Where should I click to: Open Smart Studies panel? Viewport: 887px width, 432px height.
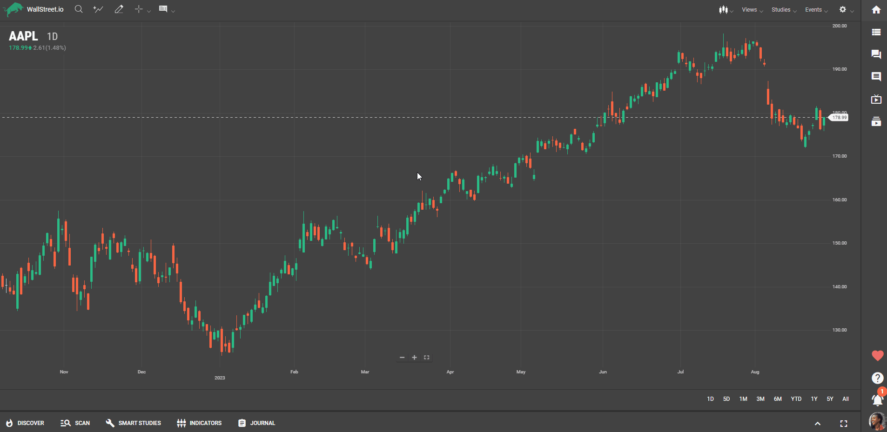click(x=133, y=423)
